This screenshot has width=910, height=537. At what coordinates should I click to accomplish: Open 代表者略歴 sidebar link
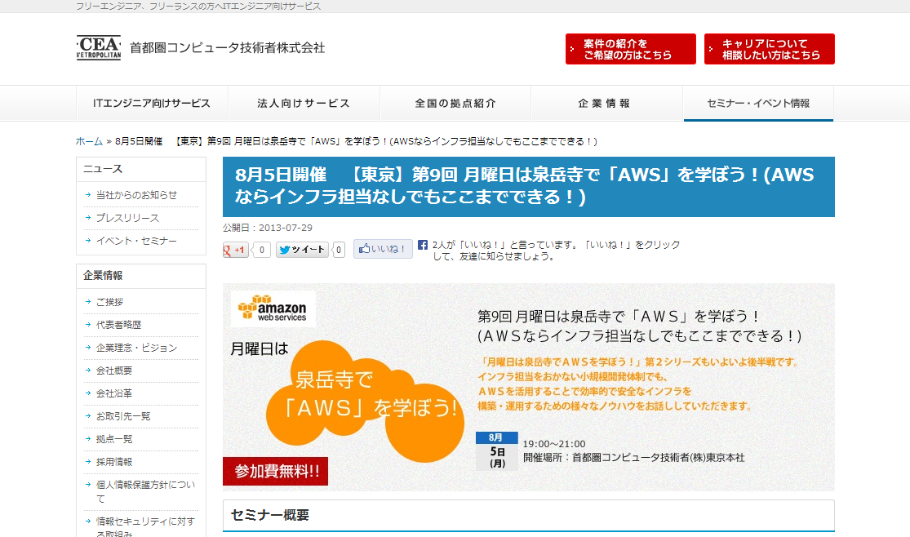(x=118, y=325)
